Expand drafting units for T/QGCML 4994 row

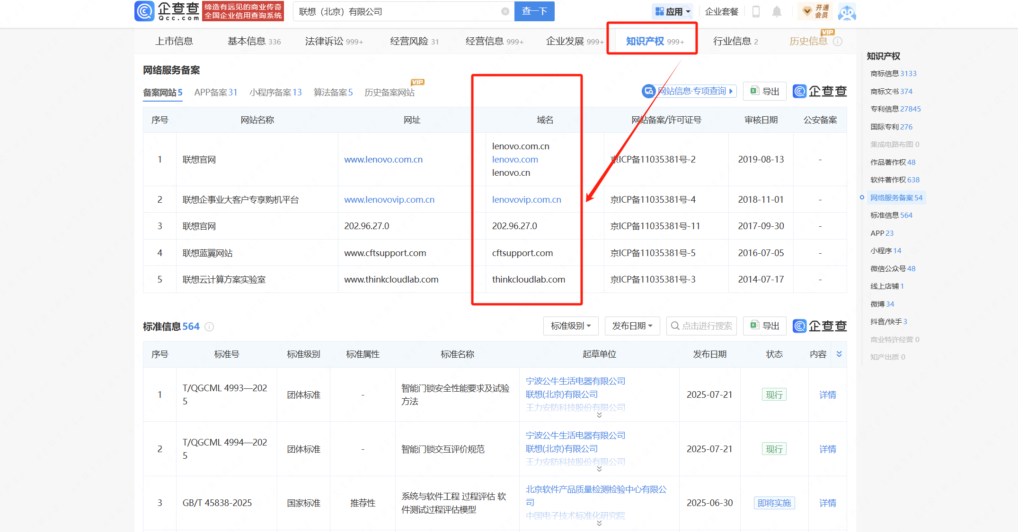(x=599, y=469)
